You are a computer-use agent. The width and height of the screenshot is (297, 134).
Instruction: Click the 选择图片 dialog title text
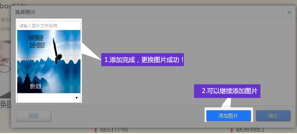25,13
